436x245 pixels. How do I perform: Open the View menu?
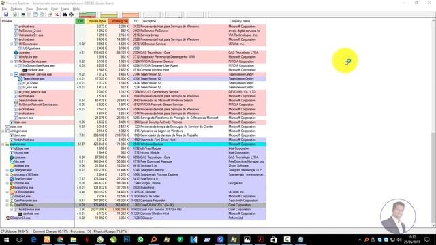tap(29, 9)
